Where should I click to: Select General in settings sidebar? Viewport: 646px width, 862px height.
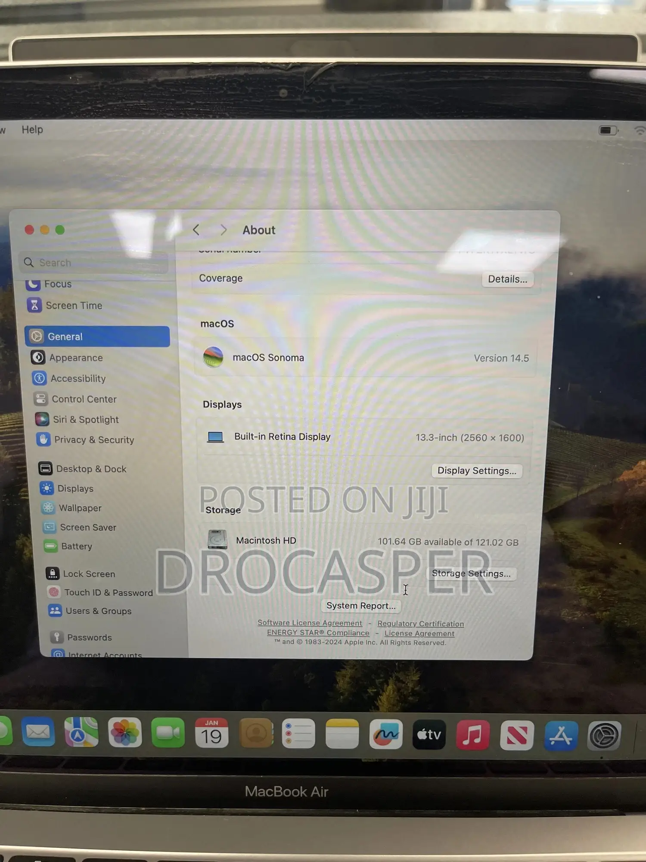(x=97, y=337)
